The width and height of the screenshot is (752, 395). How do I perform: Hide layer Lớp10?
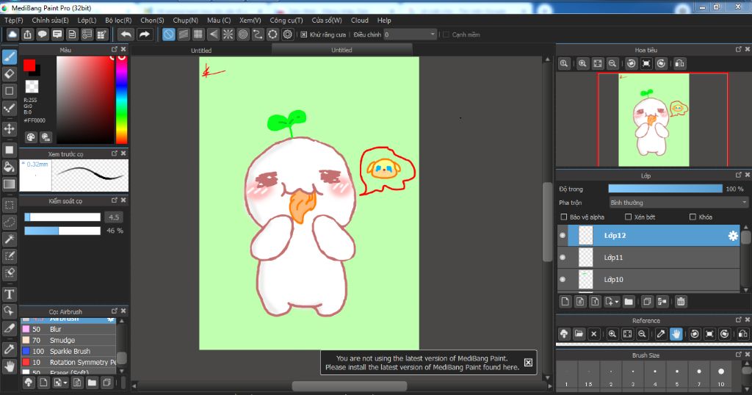563,280
